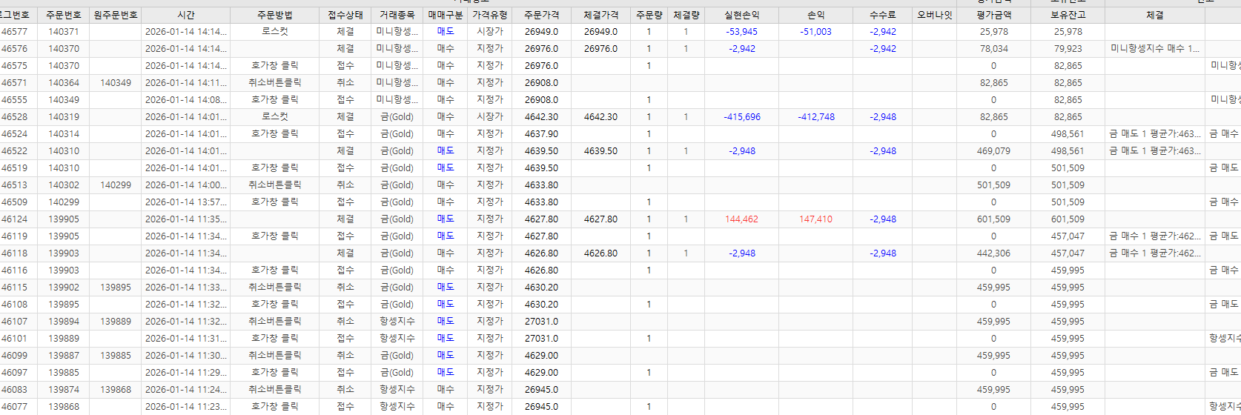Sort by the 평가금액 column header
The image size is (1241, 415).
(x=994, y=15)
